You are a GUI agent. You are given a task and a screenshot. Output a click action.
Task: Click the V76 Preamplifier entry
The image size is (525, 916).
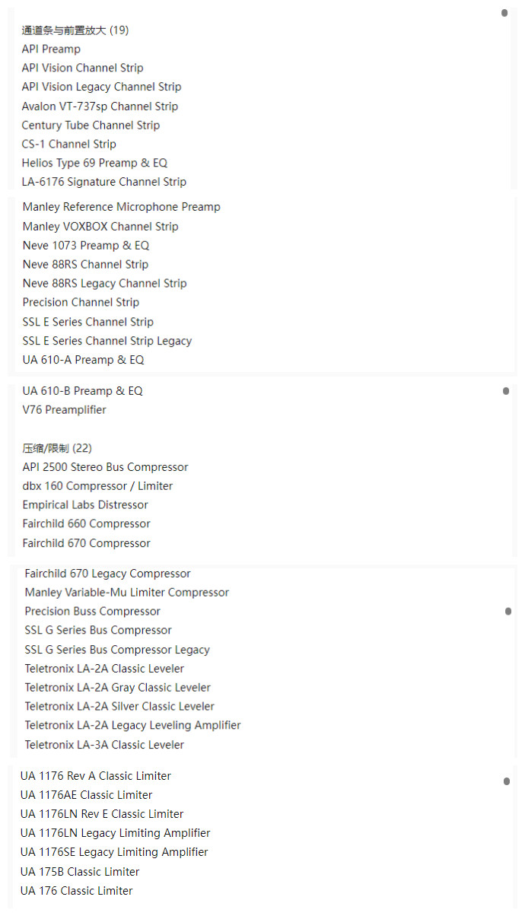[x=65, y=410]
